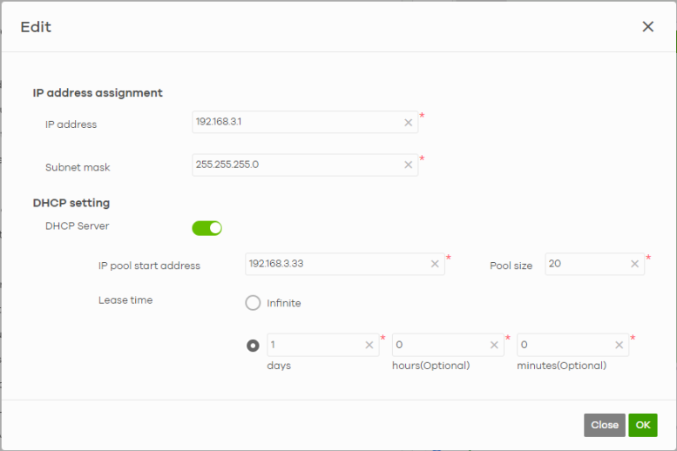Clear the Subnet mask field using X
The image size is (677, 451).
(408, 165)
